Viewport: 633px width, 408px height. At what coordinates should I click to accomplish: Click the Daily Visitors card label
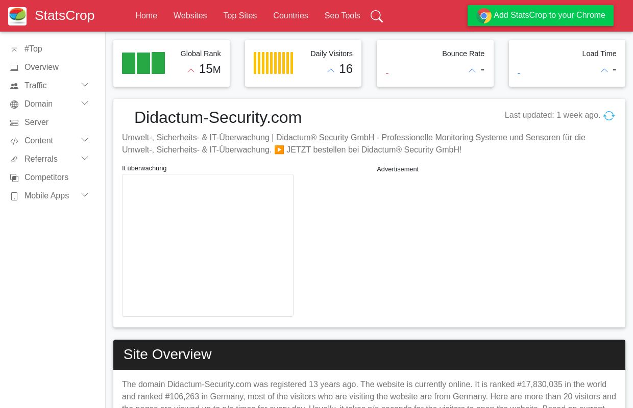pos(331,54)
